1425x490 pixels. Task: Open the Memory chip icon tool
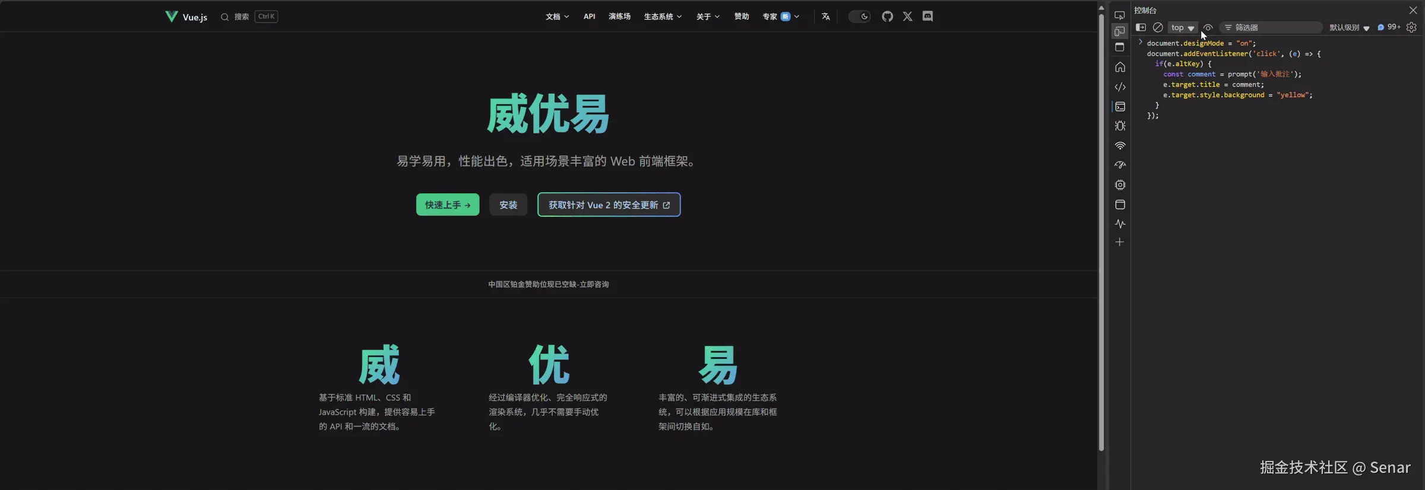(x=1120, y=184)
